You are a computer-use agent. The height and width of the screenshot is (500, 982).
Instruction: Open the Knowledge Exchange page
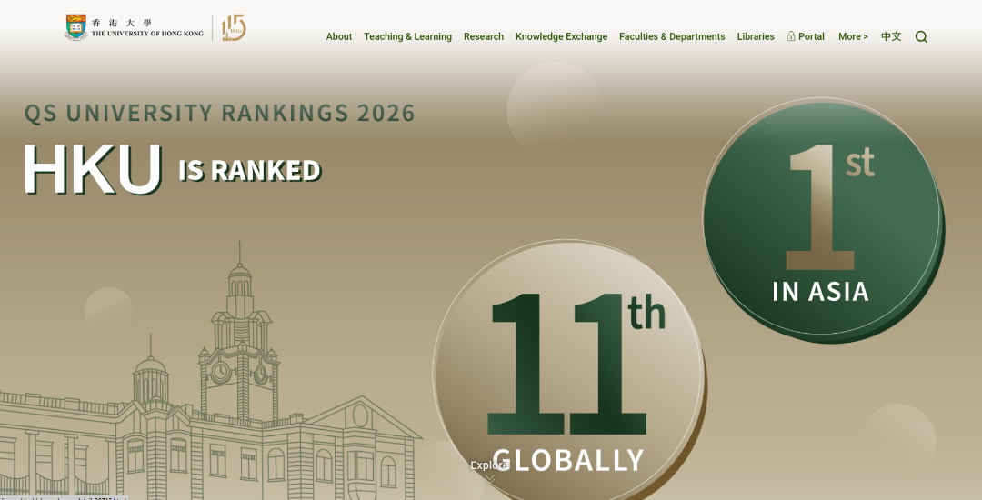(561, 37)
